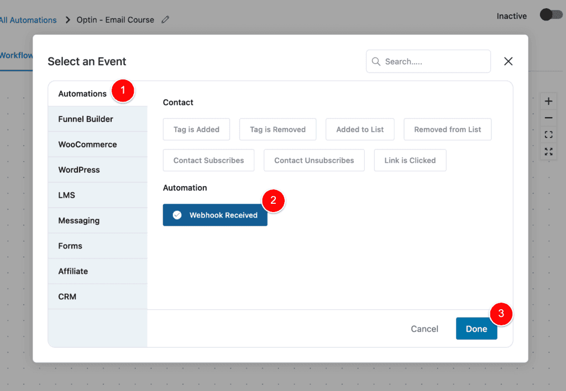566x391 pixels.
Task: Select the CRM category in the sidebar
Action: click(x=66, y=297)
